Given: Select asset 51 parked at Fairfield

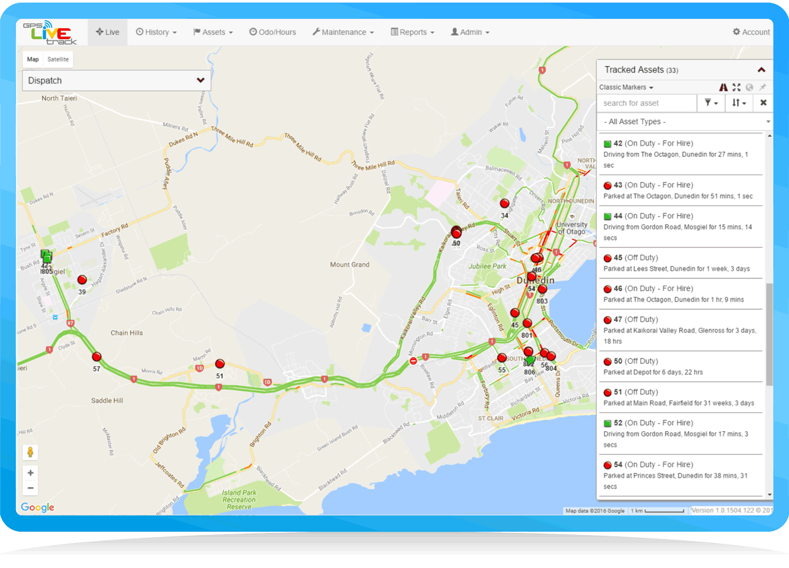Looking at the screenshot, I should pos(680,397).
